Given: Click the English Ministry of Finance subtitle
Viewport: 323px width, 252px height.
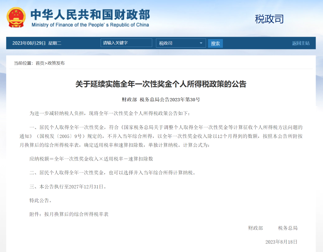Looking at the screenshot, I should tap(90, 25).
